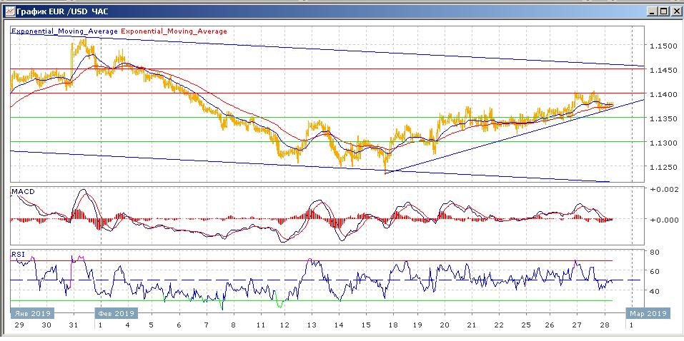Select the blue Exponential_Moving_Average label
The image size is (684, 341).
pos(65,31)
